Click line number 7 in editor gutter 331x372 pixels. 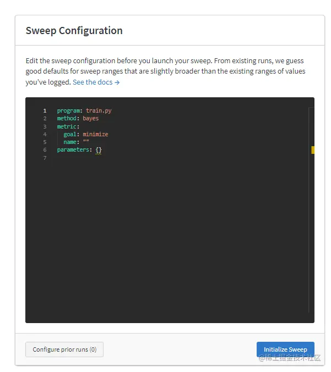point(45,158)
